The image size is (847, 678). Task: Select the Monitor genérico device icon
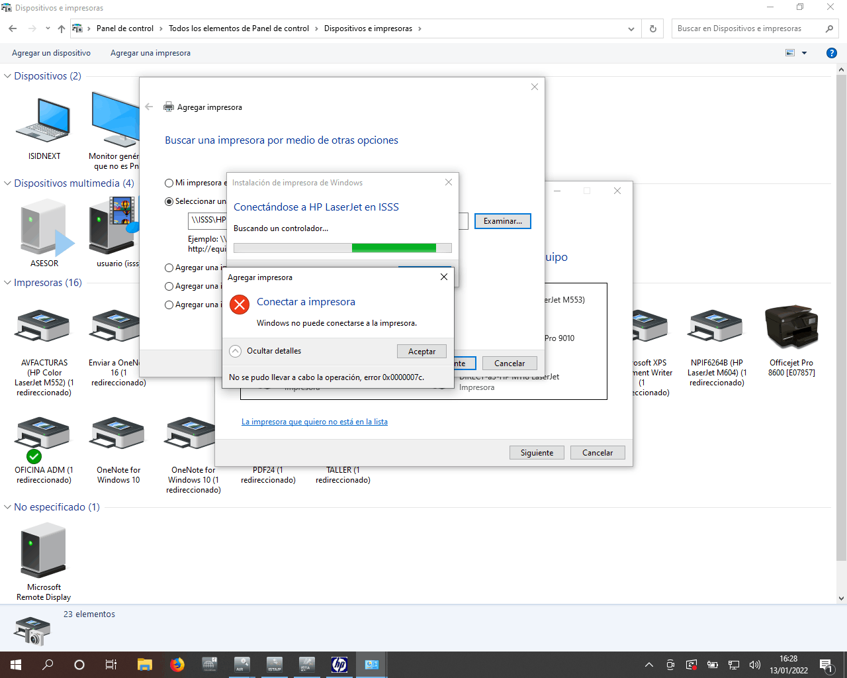[x=115, y=119]
